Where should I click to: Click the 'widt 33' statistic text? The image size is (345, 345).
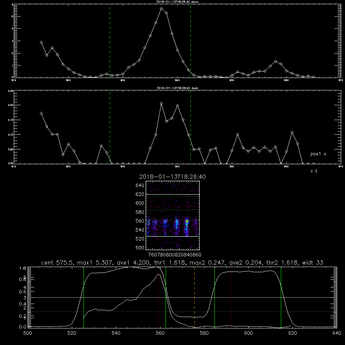point(313,263)
